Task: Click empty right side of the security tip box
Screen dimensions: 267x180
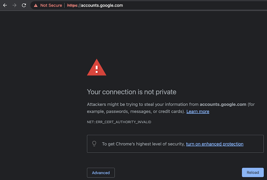Action: click(254, 144)
